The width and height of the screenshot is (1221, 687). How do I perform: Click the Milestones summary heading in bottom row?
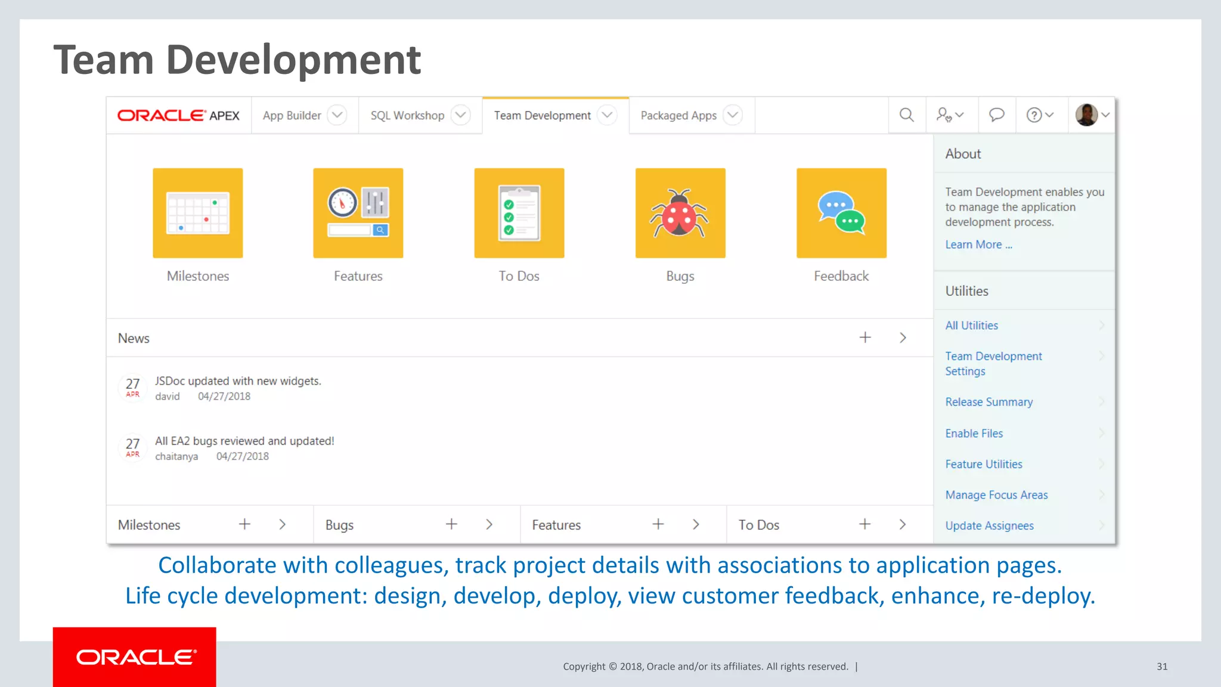point(149,525)
